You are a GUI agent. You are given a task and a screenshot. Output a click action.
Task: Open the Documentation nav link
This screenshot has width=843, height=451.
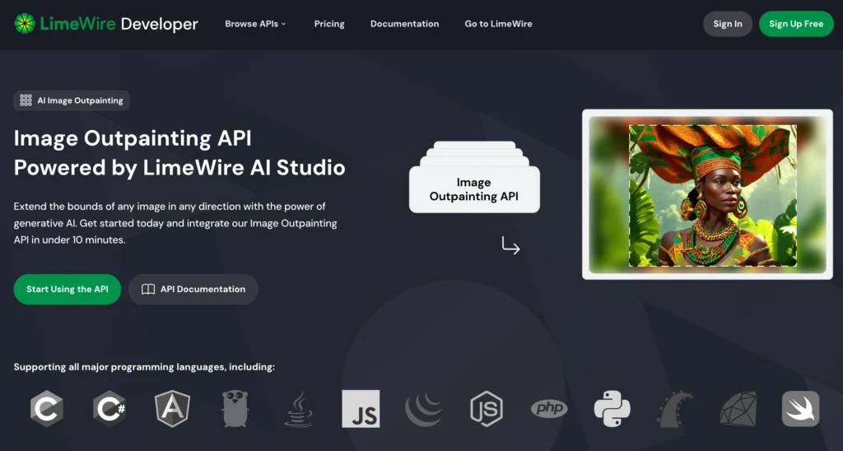click(x=404, y=24)
